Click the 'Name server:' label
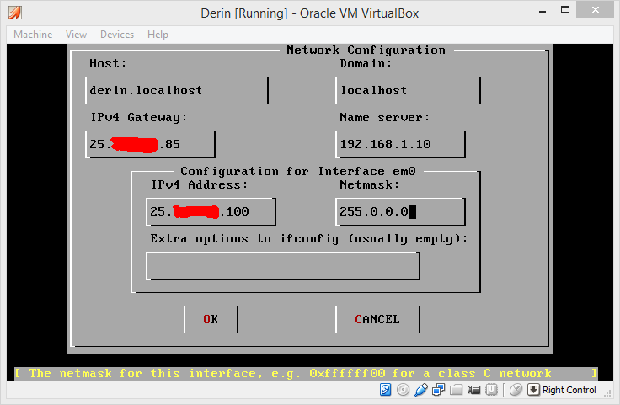620x405 pixels. click(x=384, y=117)
